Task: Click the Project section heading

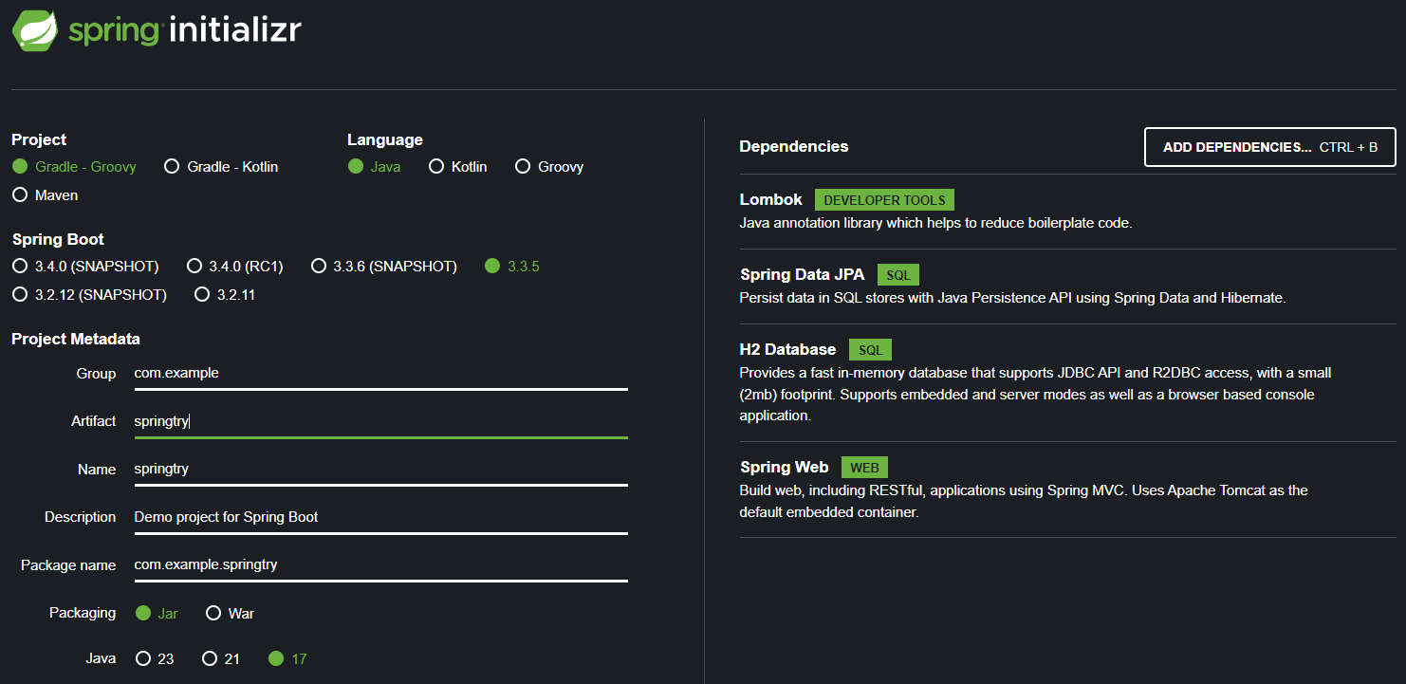Action: click(x=39, y=140)
